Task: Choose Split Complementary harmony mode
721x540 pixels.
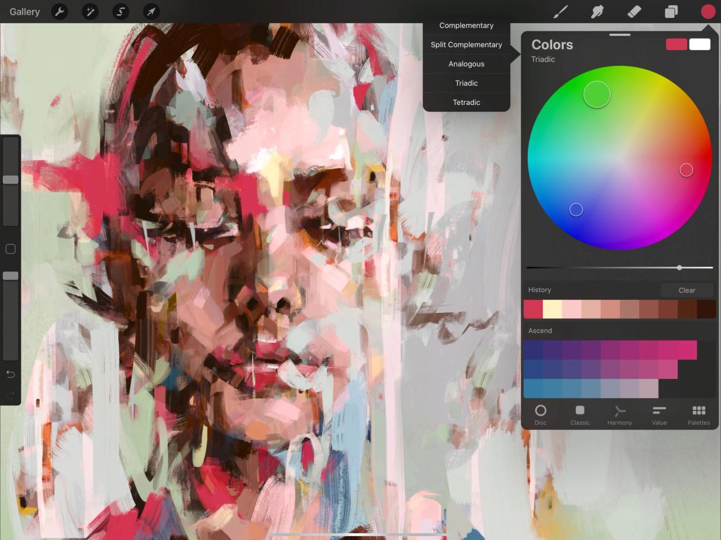Action: tap(466, 44)
